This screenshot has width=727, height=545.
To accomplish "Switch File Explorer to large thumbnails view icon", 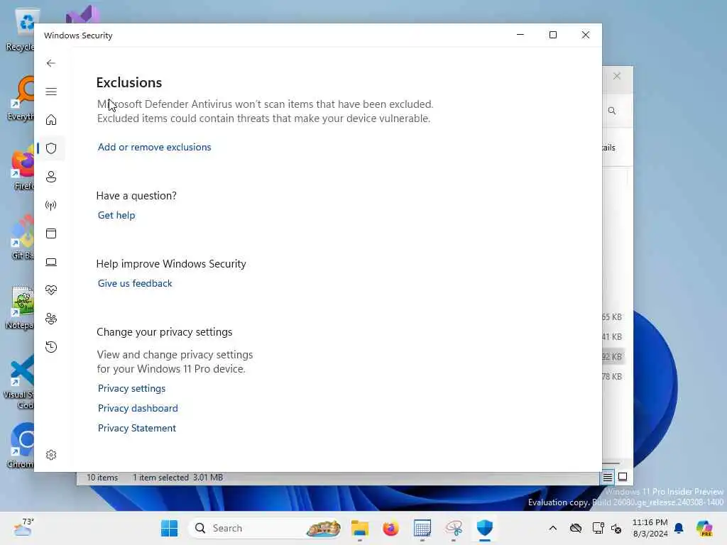I will [623, 477].
